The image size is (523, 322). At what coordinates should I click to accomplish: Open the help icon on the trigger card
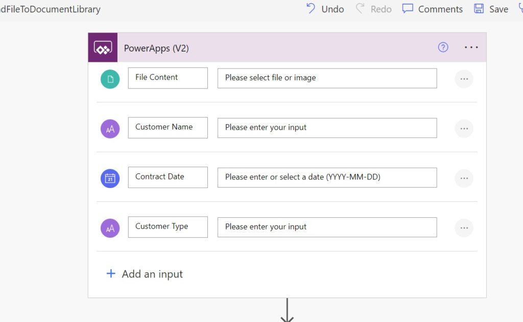coord(443,47)
